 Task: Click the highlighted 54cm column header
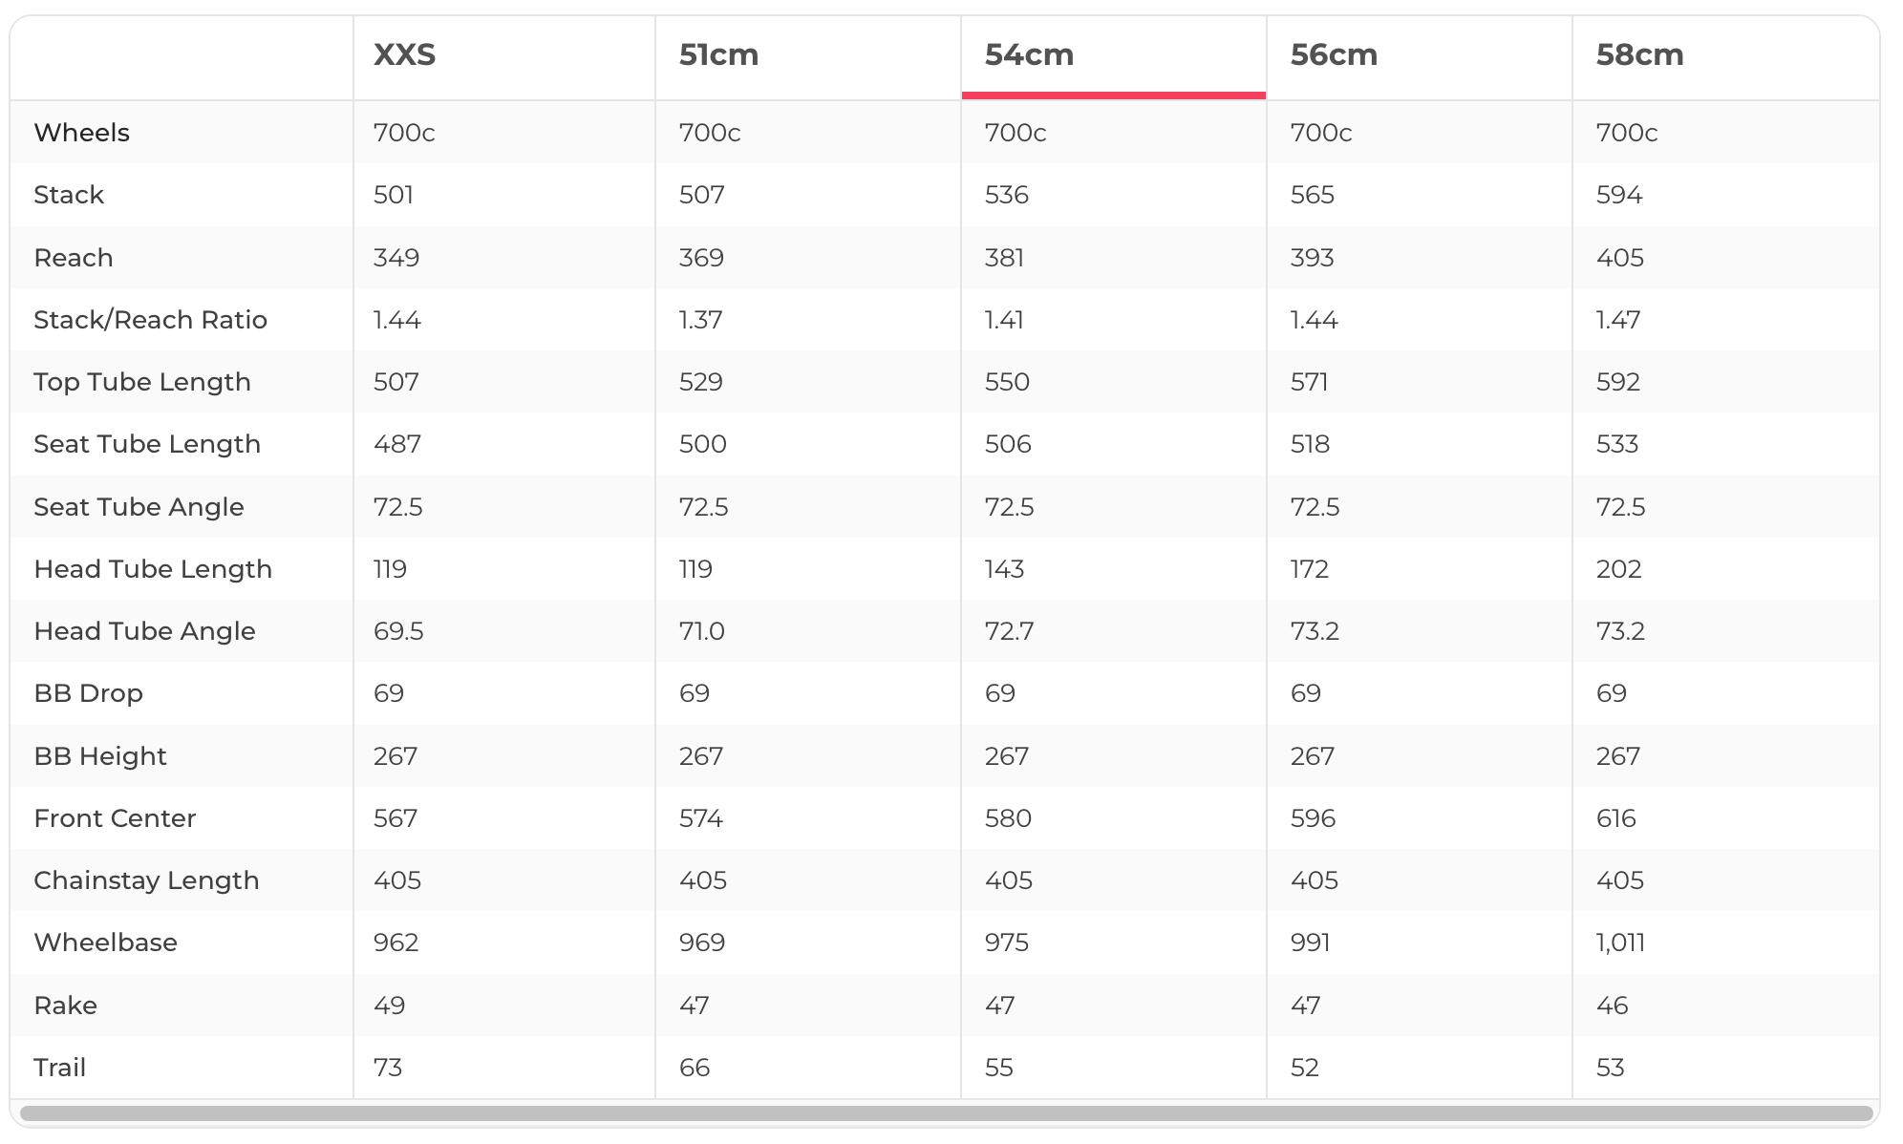tap(1029, 54)
